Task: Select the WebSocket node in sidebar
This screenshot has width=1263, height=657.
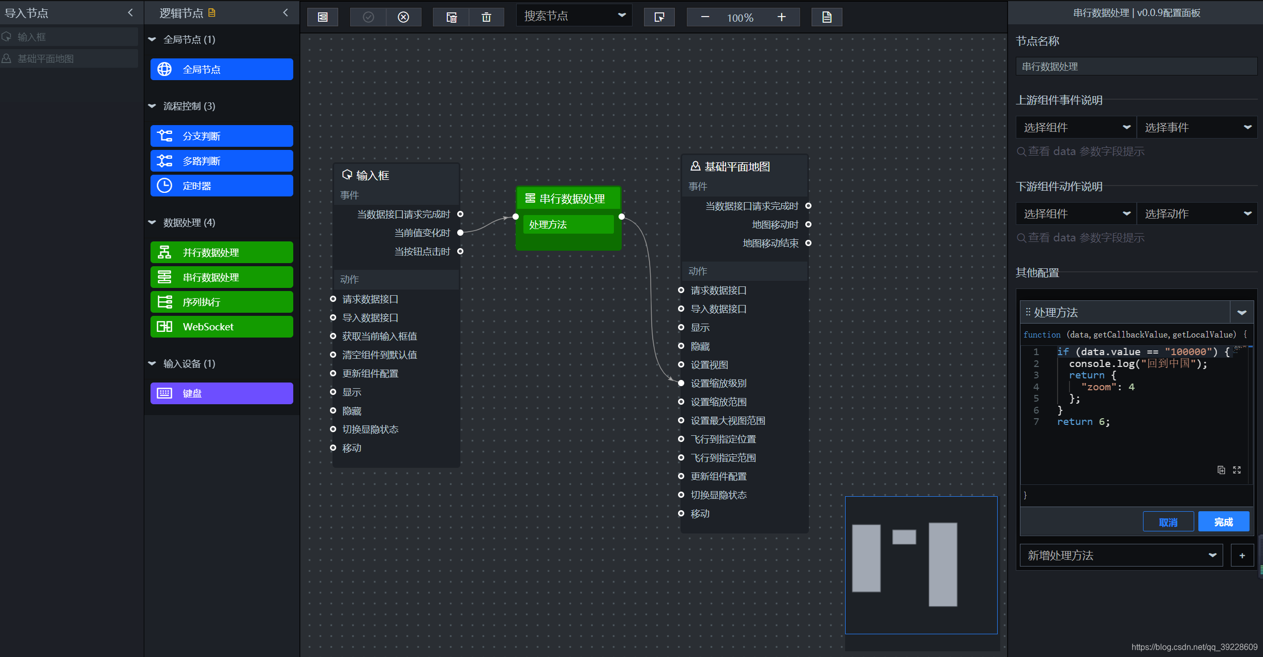Action: pos(221,327)
